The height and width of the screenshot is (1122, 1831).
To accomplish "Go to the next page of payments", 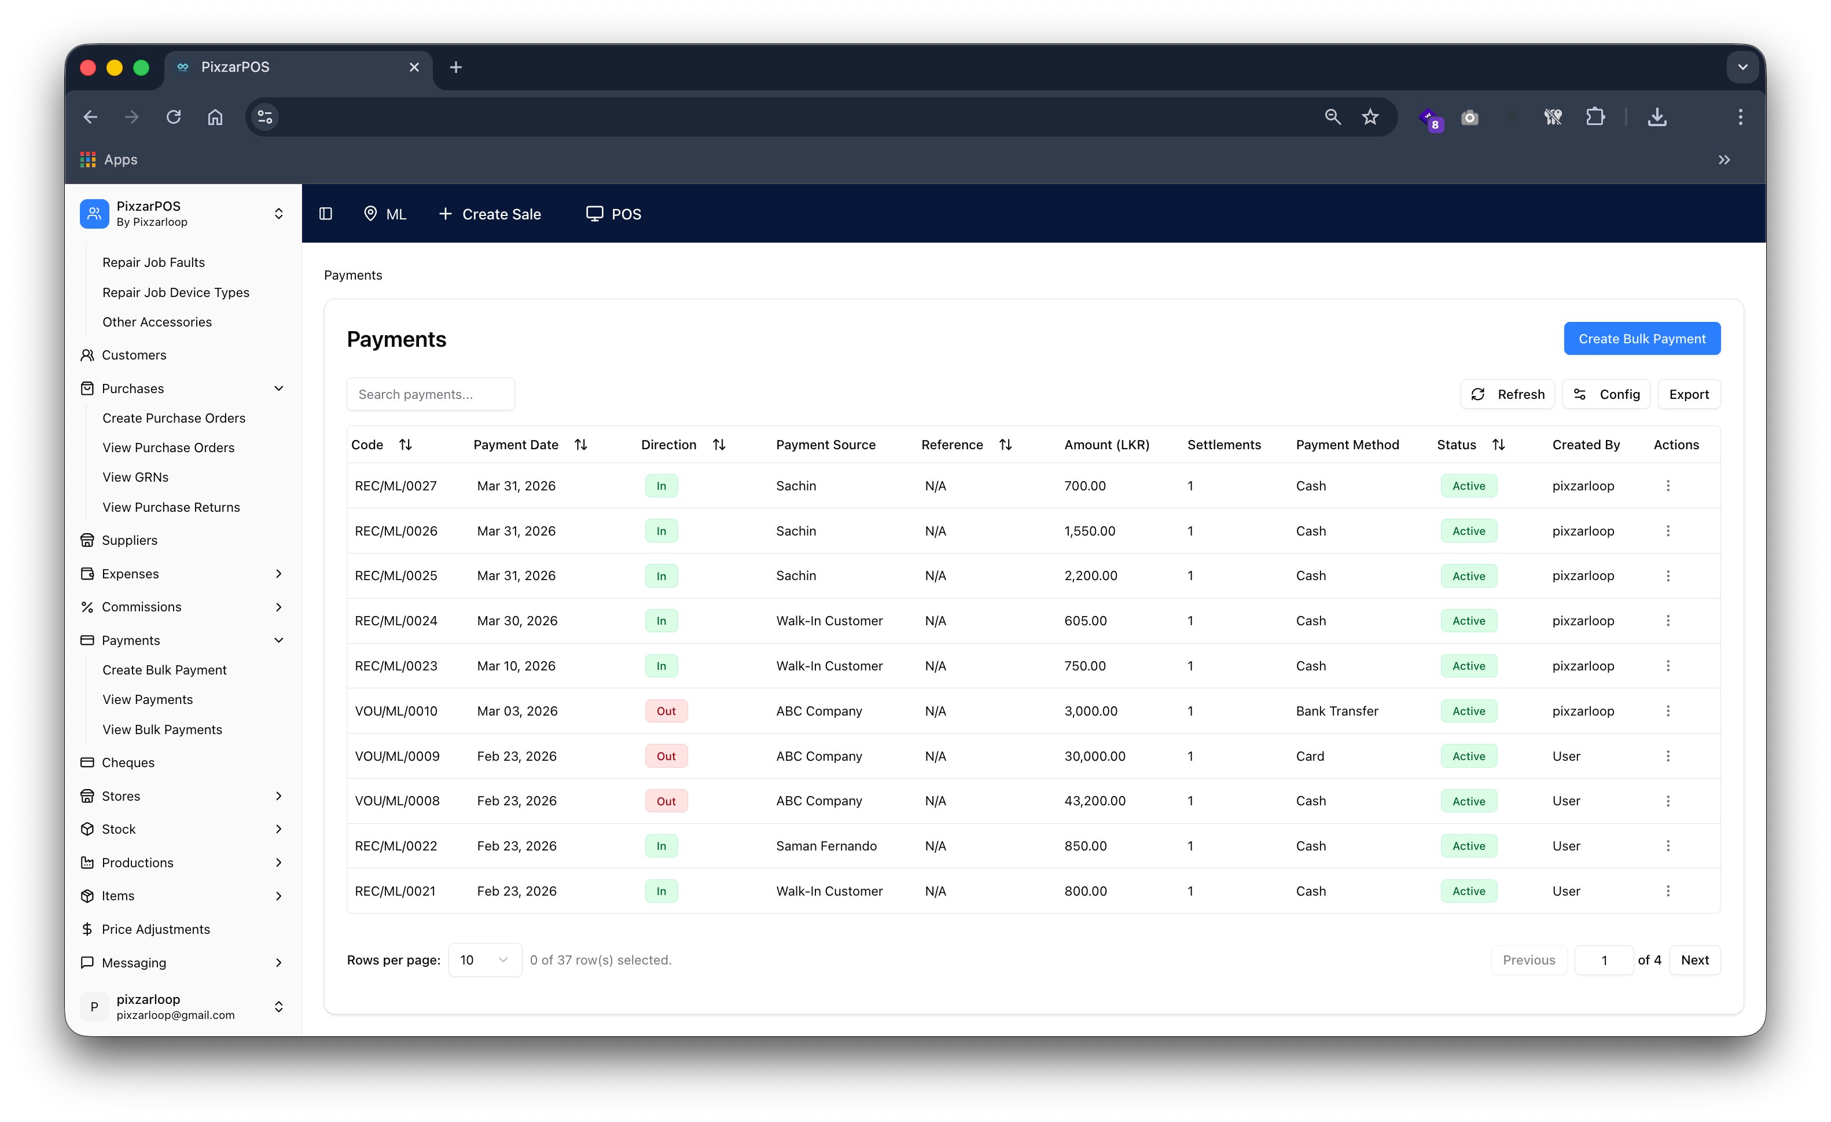I will (1695, 959).
